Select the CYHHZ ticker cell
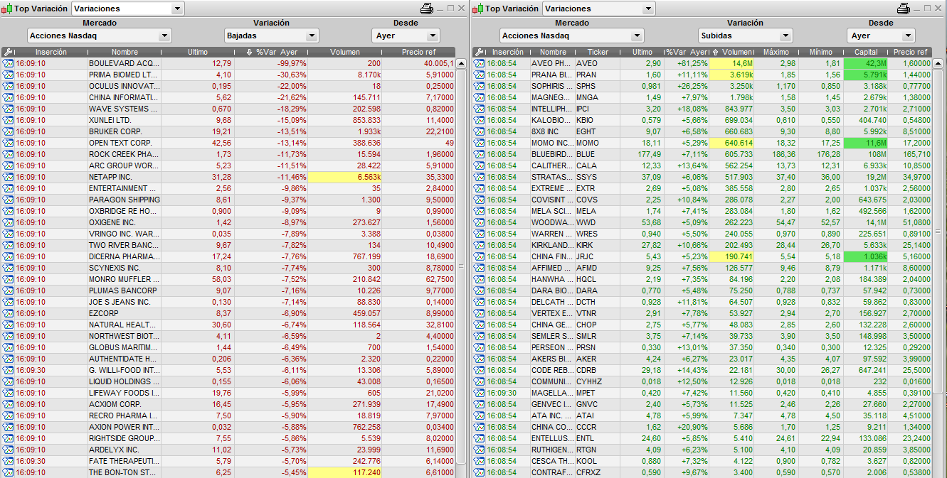This screenshot has height=478, width=947. point(598,381)
